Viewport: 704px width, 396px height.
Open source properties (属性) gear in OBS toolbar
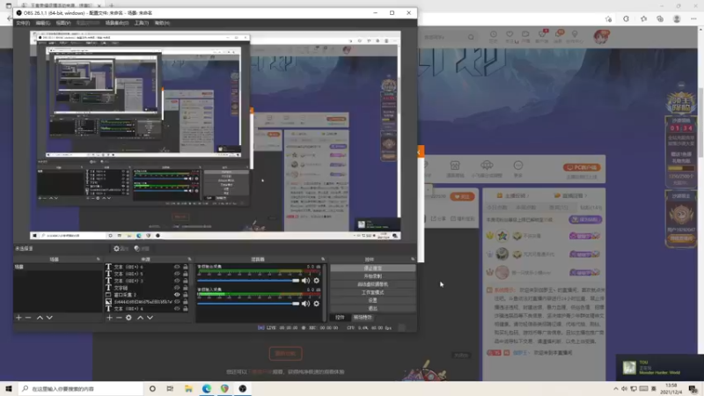(x=121, y=248)
